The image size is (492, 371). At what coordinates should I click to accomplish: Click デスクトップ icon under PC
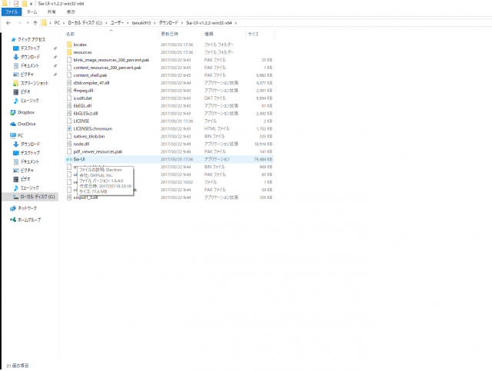15,153
